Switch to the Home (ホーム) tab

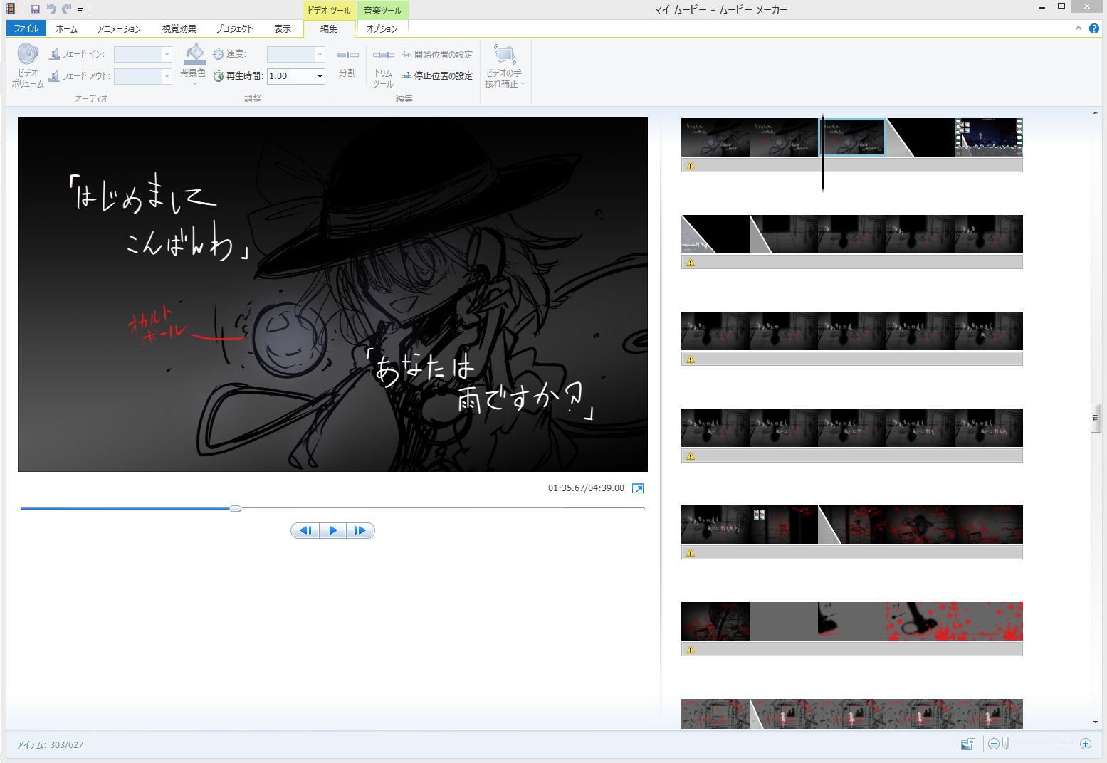pyautogui.click(x=66, y=28)
